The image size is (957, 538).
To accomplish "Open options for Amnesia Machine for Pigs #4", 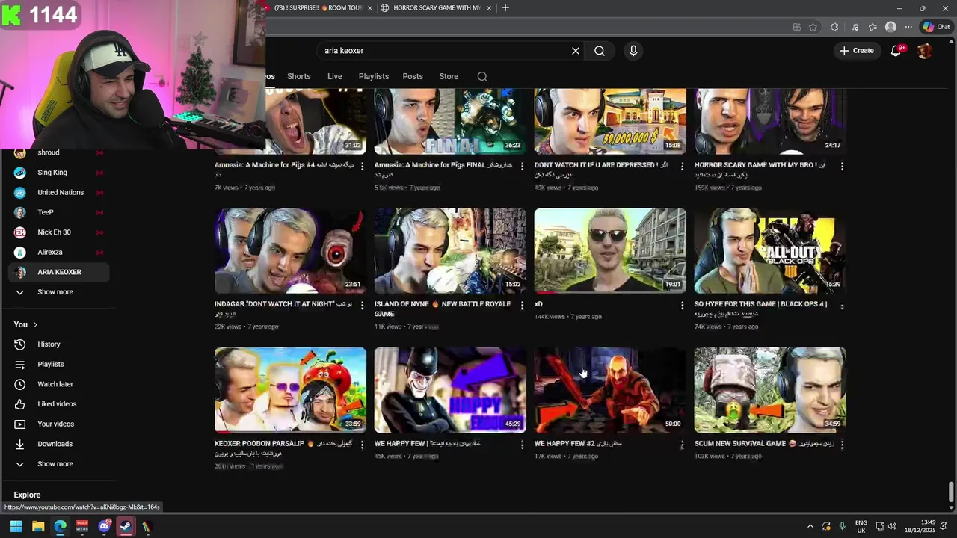I will click(x=363, y=167).
